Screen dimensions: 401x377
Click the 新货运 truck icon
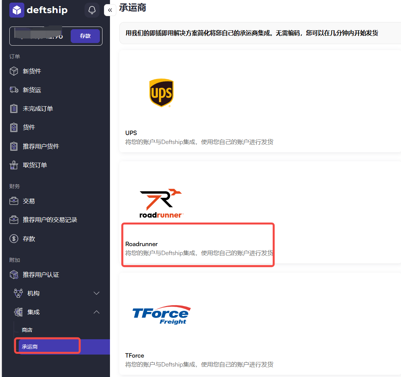coord(14,90)
